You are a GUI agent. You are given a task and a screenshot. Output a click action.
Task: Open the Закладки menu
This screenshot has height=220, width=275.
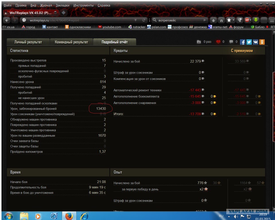pos(62,5)
